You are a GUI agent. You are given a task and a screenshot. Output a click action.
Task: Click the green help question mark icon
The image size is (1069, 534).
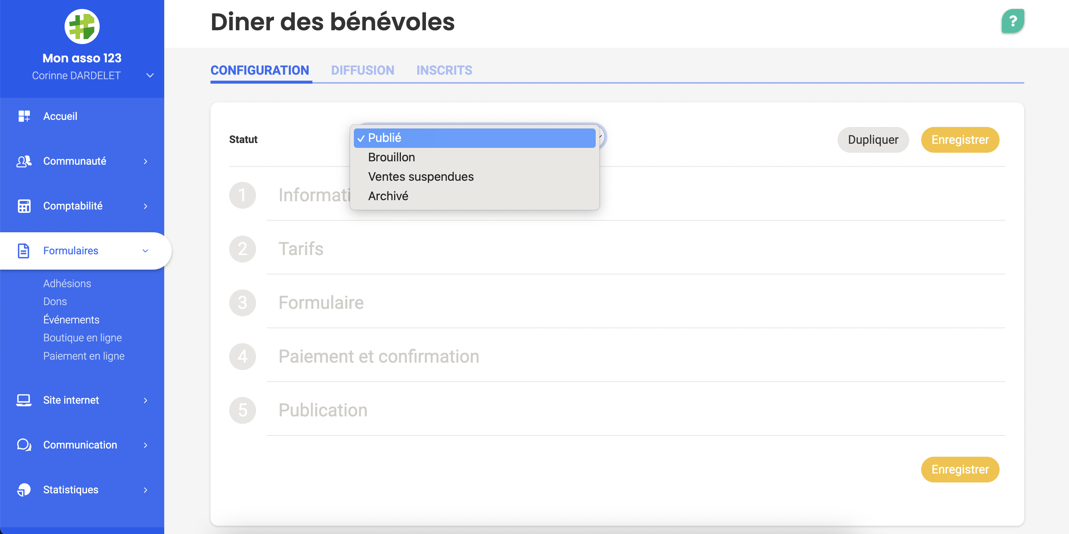point(1012,21)
